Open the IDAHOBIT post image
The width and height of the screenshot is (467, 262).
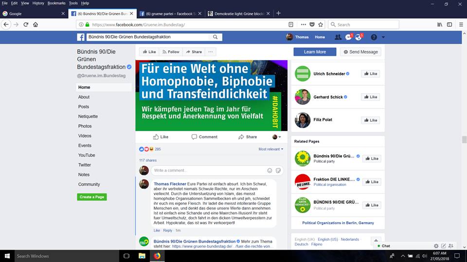[x=212, y=96]
